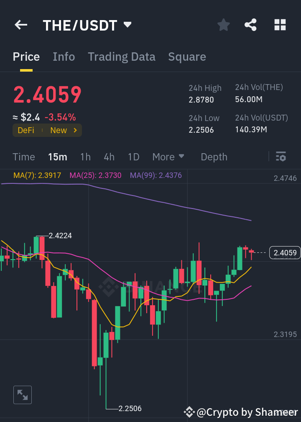
Task: Open the Depth view
Action: 214,157
